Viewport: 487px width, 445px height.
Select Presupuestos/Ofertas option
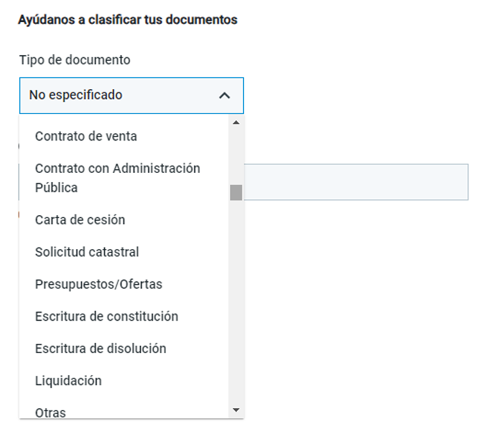(124, 284)
